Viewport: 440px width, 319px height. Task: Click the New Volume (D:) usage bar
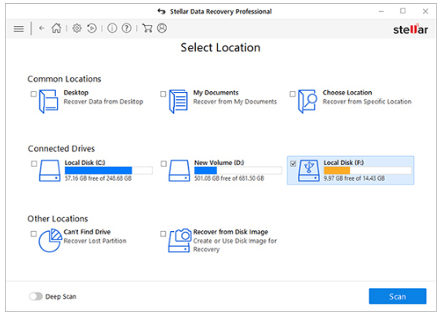[x=238, y=170]
